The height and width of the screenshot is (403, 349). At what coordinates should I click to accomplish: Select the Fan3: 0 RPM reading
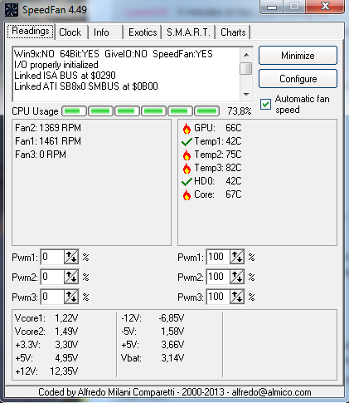pyautogui.click(x=41, y=155)
